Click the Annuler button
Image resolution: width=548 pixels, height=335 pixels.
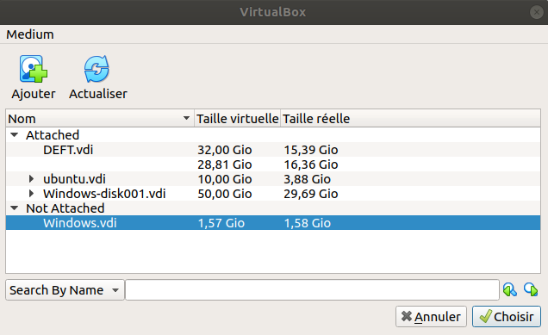point(431,317)
